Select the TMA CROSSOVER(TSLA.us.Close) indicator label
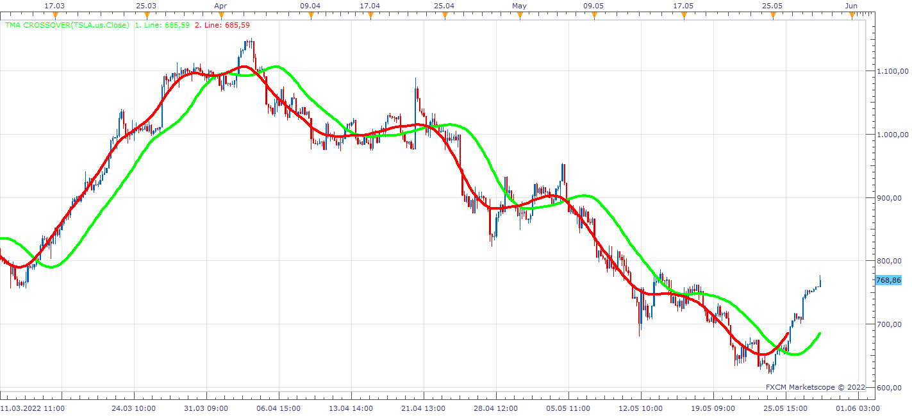The image size is (912, 416). [67, 25]
